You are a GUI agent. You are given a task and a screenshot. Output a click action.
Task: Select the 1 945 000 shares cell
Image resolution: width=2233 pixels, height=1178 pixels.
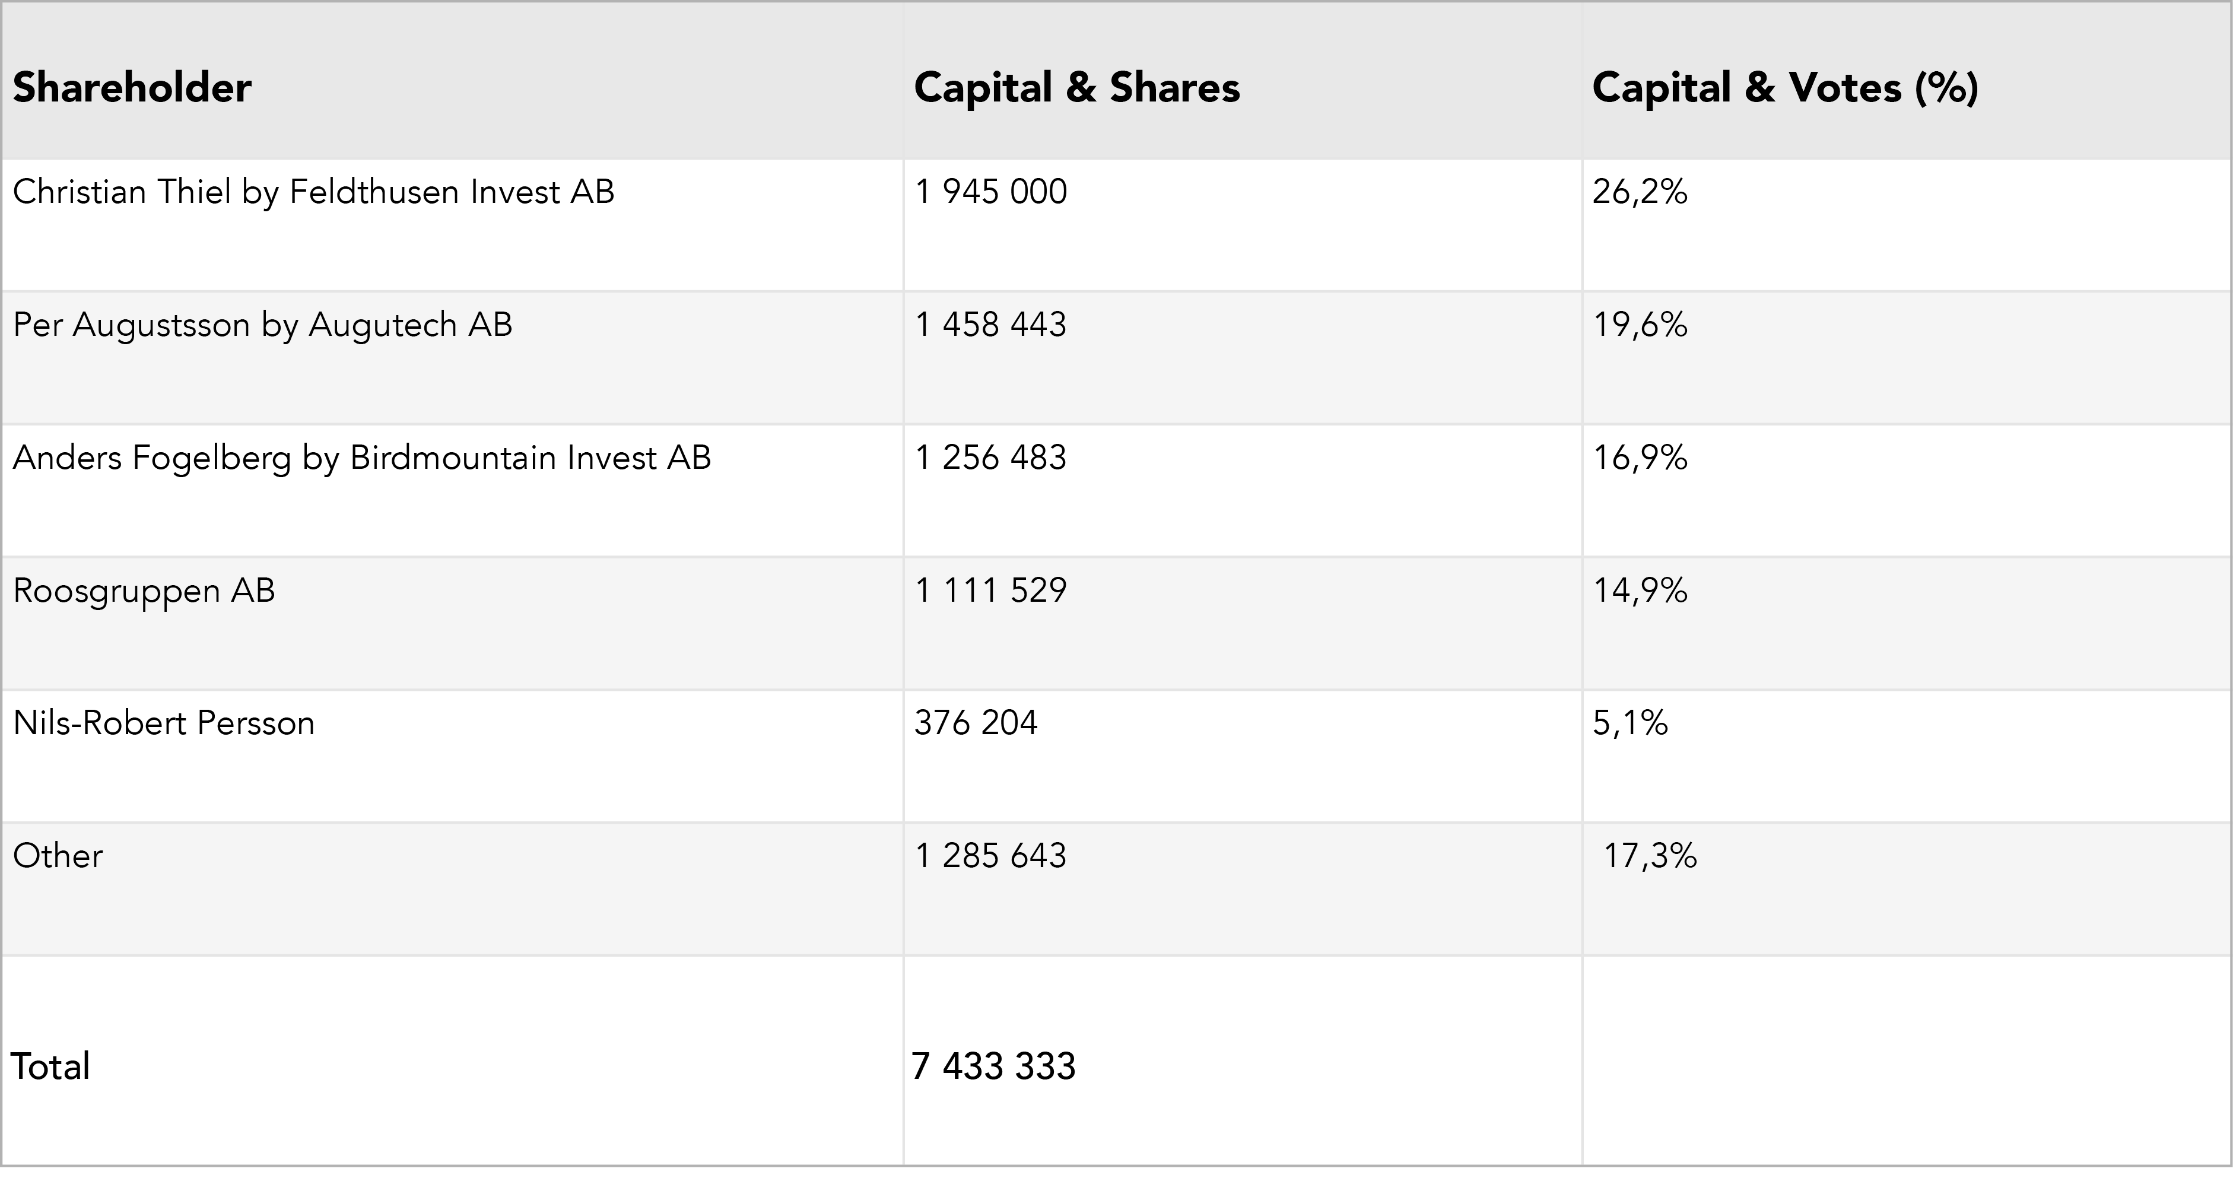click(x=991, y=192)
